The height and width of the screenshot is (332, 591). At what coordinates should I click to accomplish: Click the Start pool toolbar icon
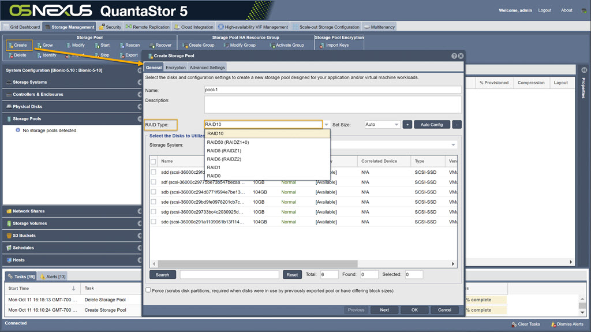coord(97,45)
